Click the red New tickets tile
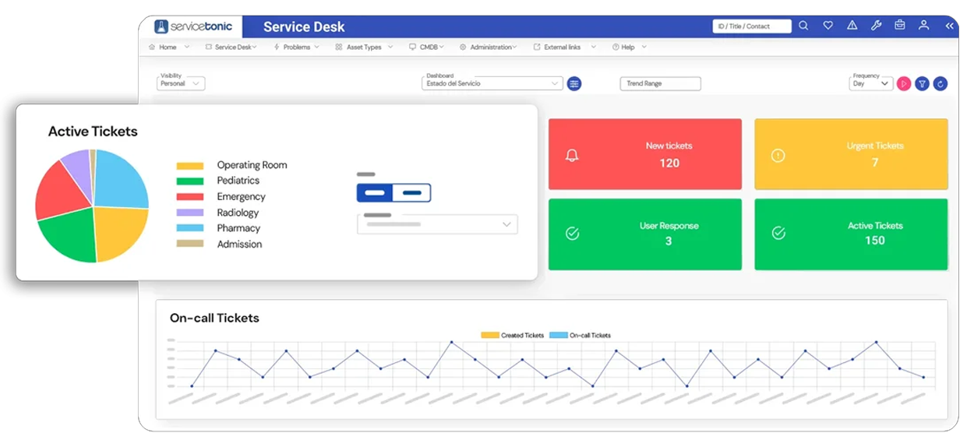 644,154
